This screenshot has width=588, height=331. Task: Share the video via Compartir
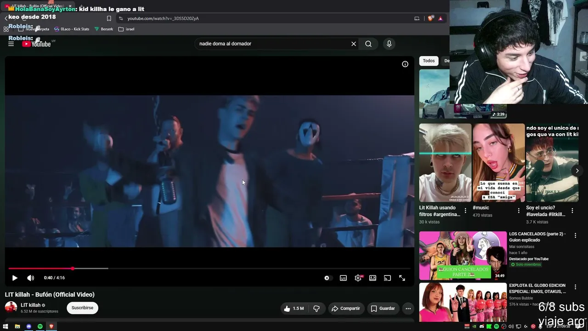click(x=345, y=308)
